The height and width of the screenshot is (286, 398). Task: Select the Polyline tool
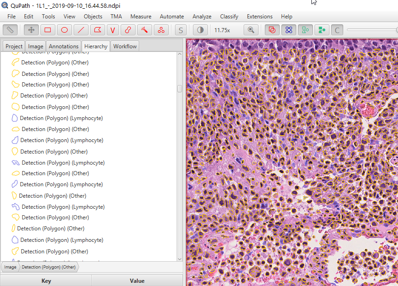pyautogui.click(x=113, y=30)
